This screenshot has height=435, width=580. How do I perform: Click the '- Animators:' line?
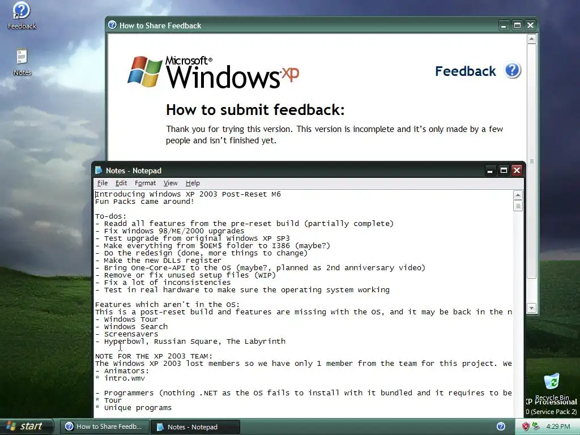(122, 370)
